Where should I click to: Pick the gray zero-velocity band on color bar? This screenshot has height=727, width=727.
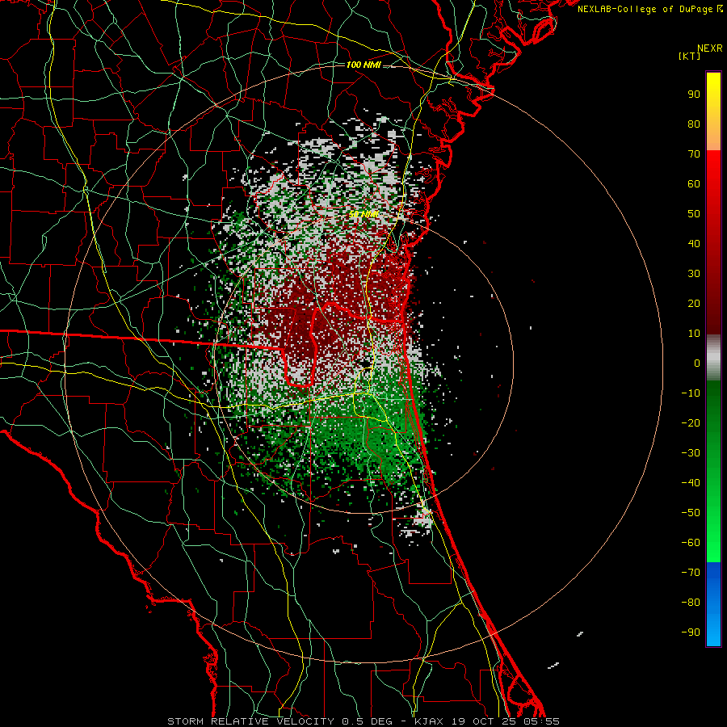coord(713,358)
